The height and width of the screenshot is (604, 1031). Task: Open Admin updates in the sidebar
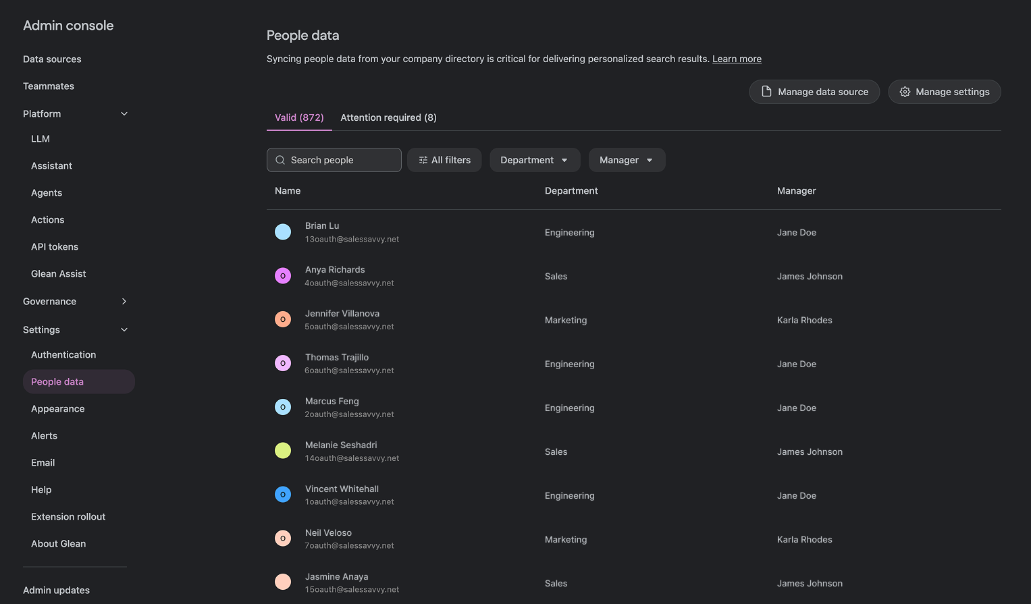[56, 591]
